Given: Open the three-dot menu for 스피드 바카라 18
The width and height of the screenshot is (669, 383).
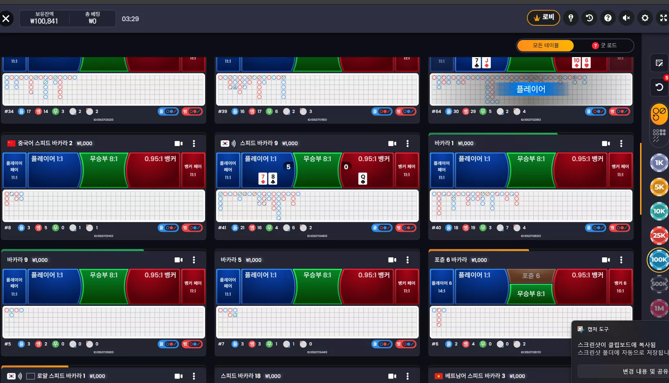Looking at the screenshot, I should coord(408,376).
